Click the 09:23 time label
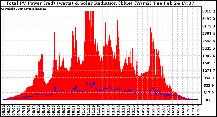217x117 pixels. coord(53,110)
